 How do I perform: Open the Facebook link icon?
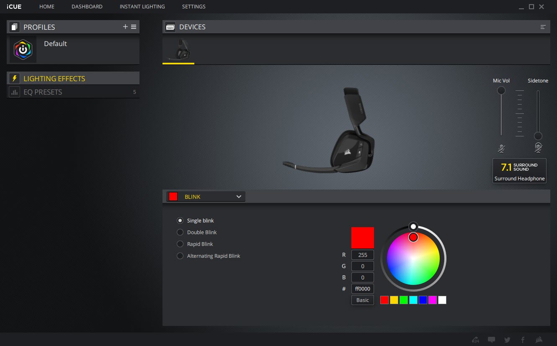point(523,340)
